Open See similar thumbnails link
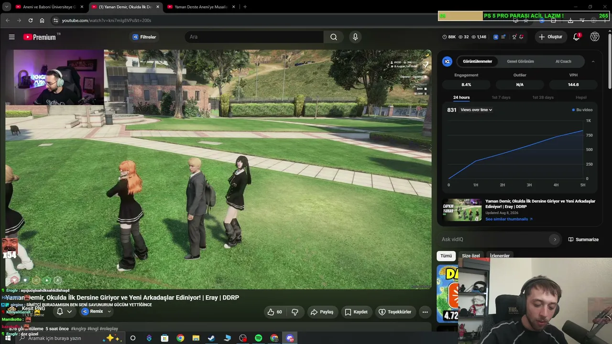The height and width of the screenshot is (344, 612). [509, 219]
